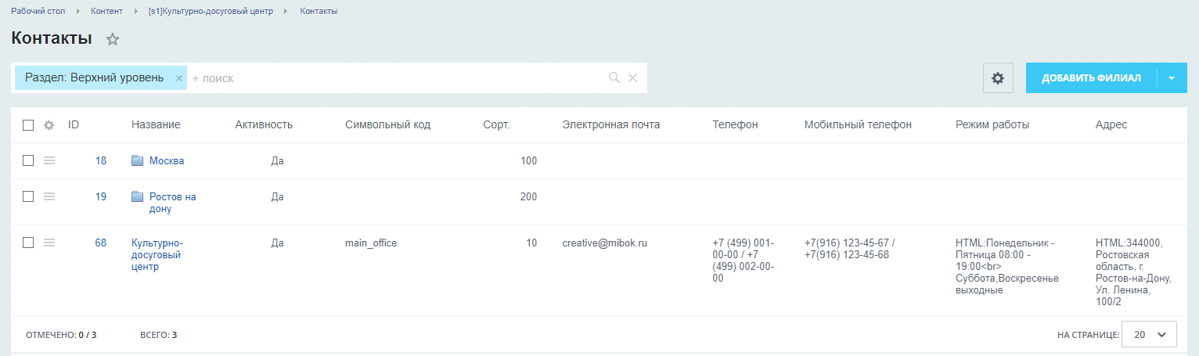This screenshot has width=1199, height=356.
Task: Navigate to Контент breadcrumb
Action: pos(106,11)
